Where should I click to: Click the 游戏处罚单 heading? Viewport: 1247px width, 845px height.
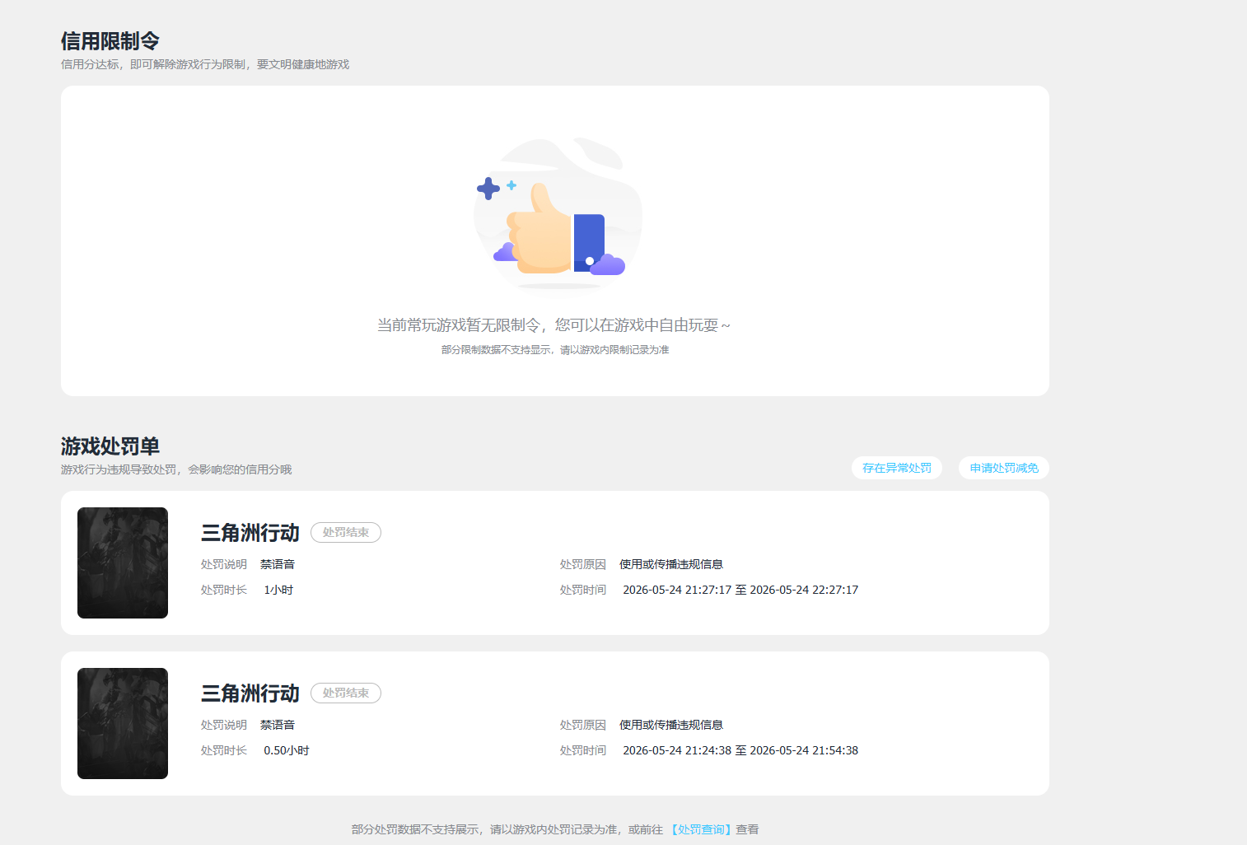point(110,446)
